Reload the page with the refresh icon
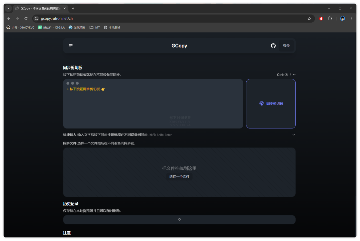Viewport: 360px width, 241px height. [x=26, y=19]
